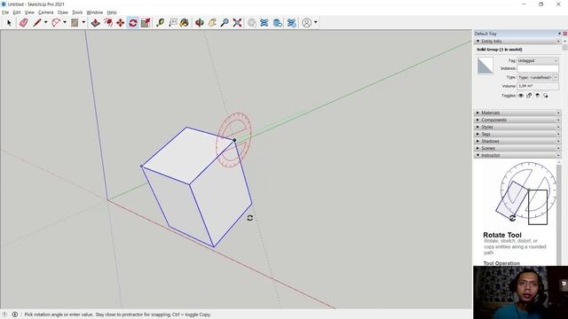The image size is (568, 319).
Task: Toggle the lock entity icon
Action: point(529,96)
